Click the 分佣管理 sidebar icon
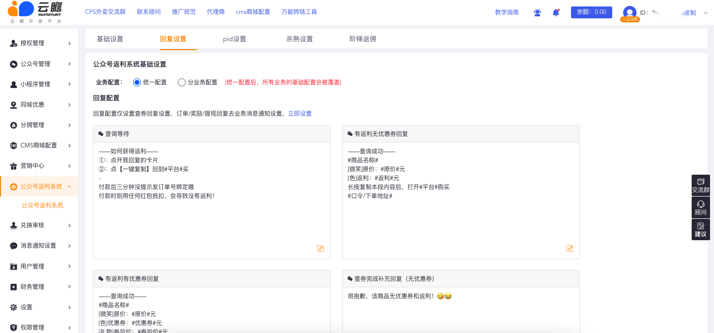This screenshot has width=714, height=333. (14, 125)
